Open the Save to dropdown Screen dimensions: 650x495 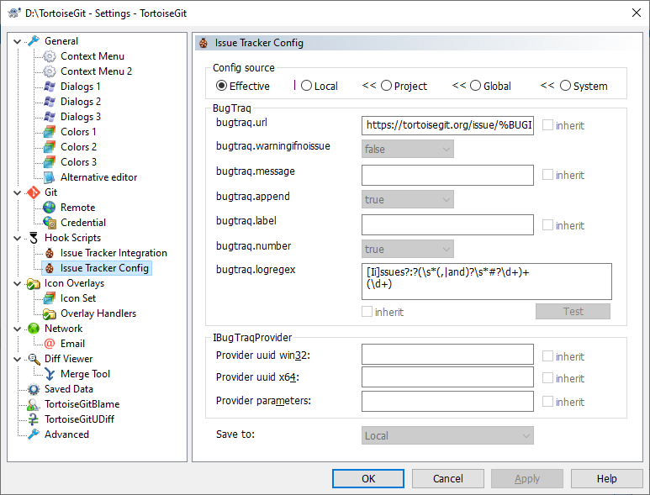point(447,435)
